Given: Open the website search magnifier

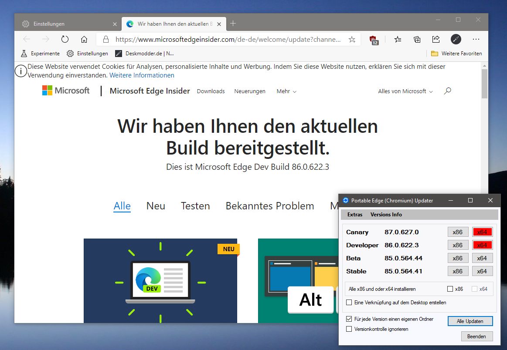Looking at the screenshot, I should 448,91.
